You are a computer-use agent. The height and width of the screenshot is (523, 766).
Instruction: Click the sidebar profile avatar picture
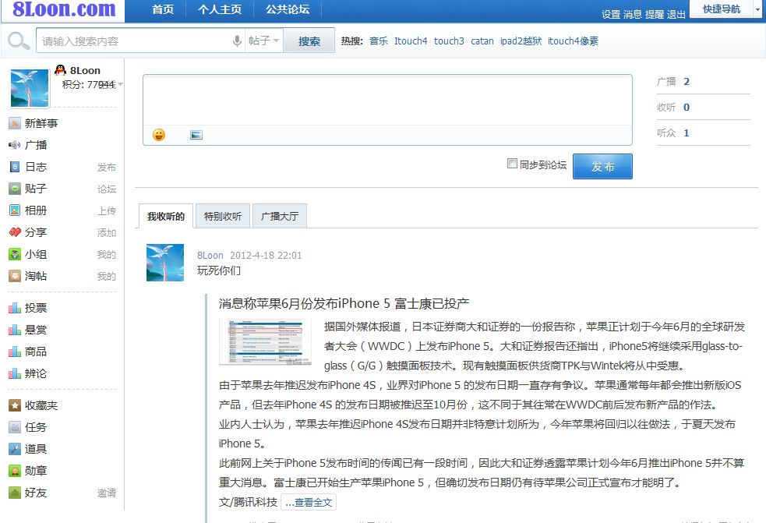(x=30, y=88)
